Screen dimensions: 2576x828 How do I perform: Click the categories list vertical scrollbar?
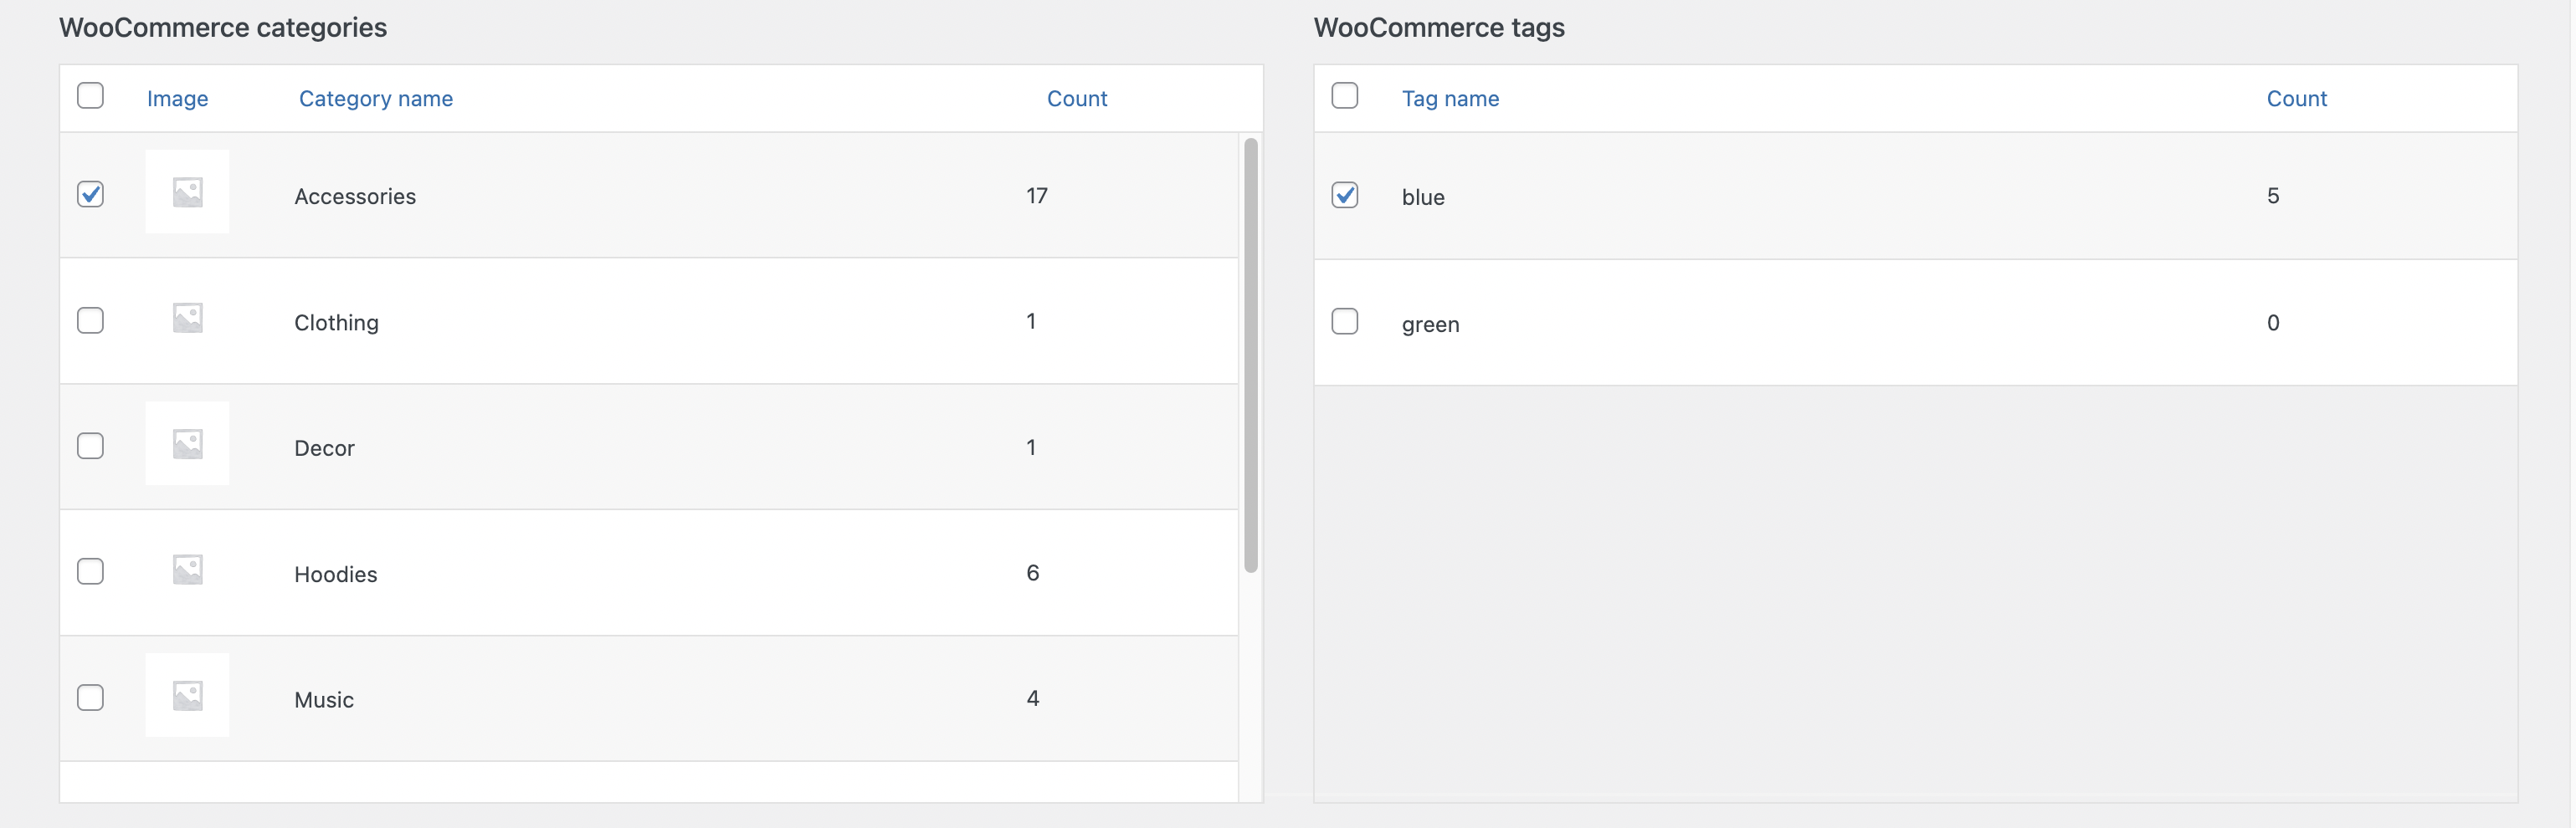[1251, 355]
